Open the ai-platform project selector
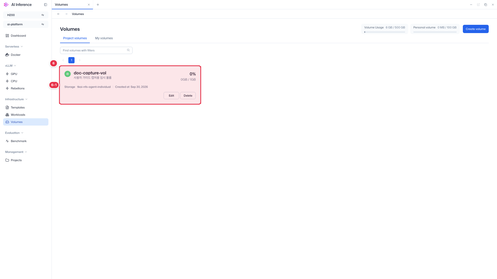Image resolution: width=497 pixels, height=279 pixels. click(x=26, y=24)
